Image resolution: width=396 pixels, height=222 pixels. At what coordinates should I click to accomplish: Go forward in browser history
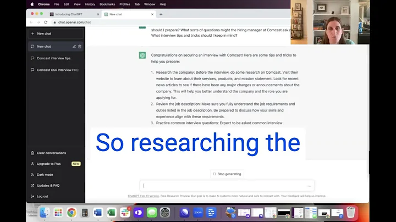pyautogui.click(x=38, y=22)
